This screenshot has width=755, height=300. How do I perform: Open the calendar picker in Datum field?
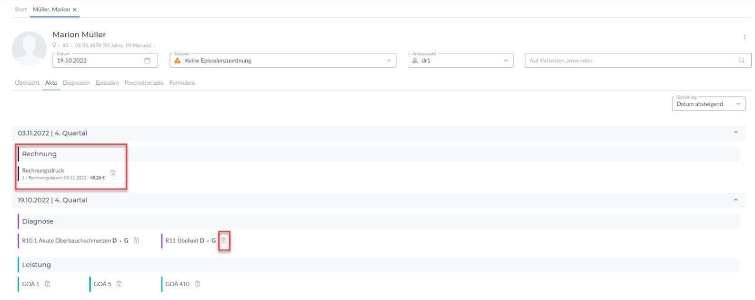[147, 60]
